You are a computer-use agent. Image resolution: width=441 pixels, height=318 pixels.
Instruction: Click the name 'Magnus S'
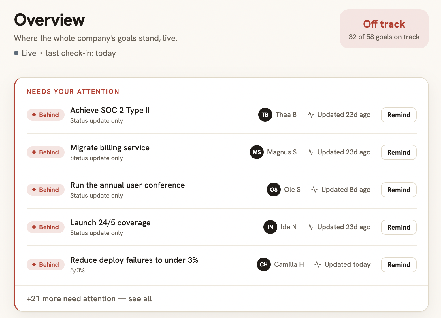tap(282, 152)
